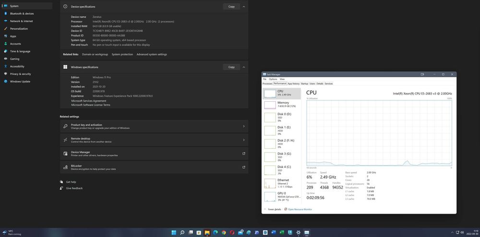Viewport: 480px width, 237px height.
Task: Switch to Startup tab
Action: pyautogui.click(x=304, y=83)
